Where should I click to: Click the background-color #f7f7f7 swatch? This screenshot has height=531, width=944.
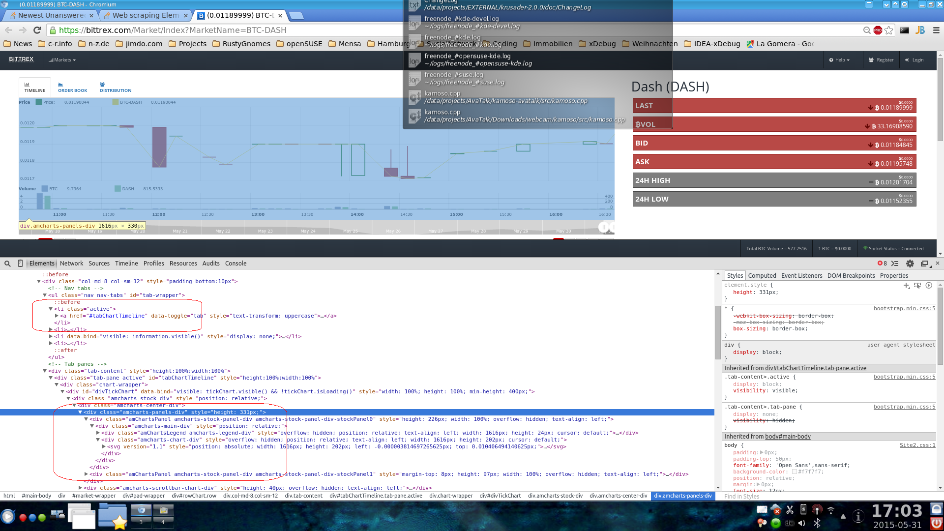(794, 472)
